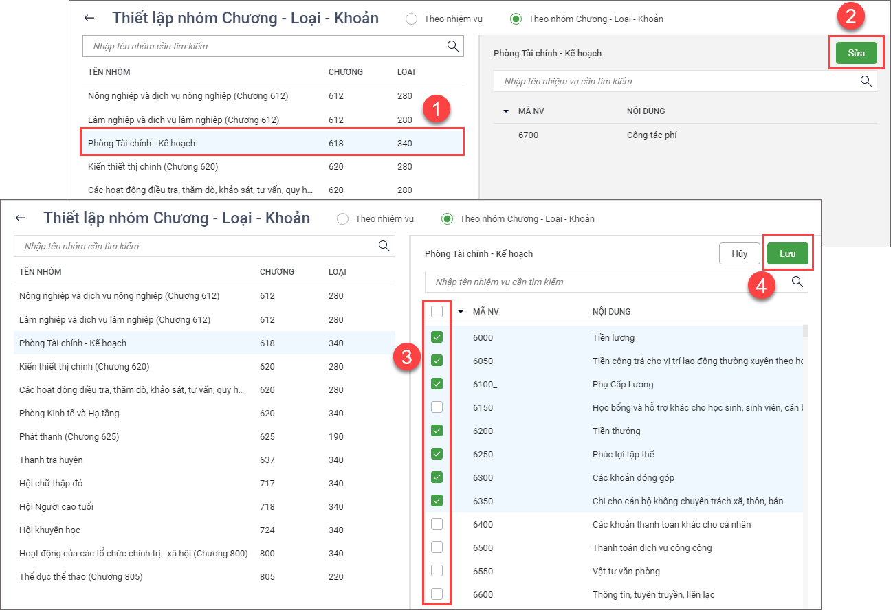Click the magnifier beside the task search field near Lưu
Screen dimensions: 891x610
(797, 282)
